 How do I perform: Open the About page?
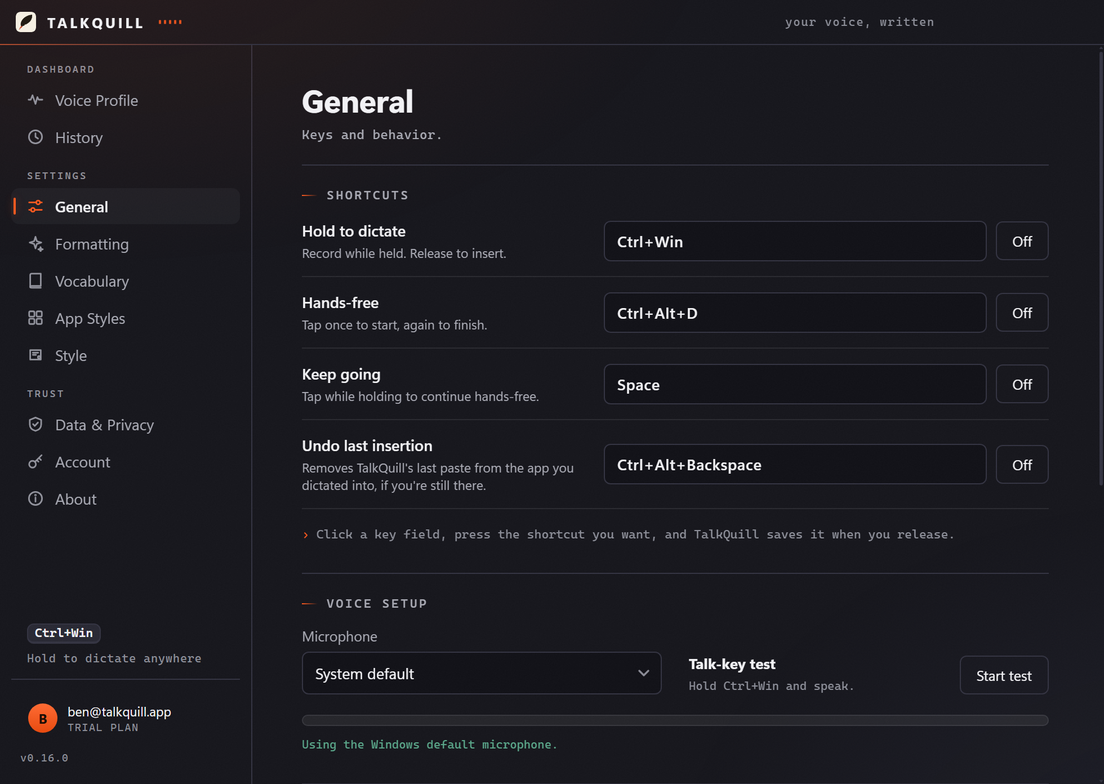pyautogui.click(x=125, y=499)
